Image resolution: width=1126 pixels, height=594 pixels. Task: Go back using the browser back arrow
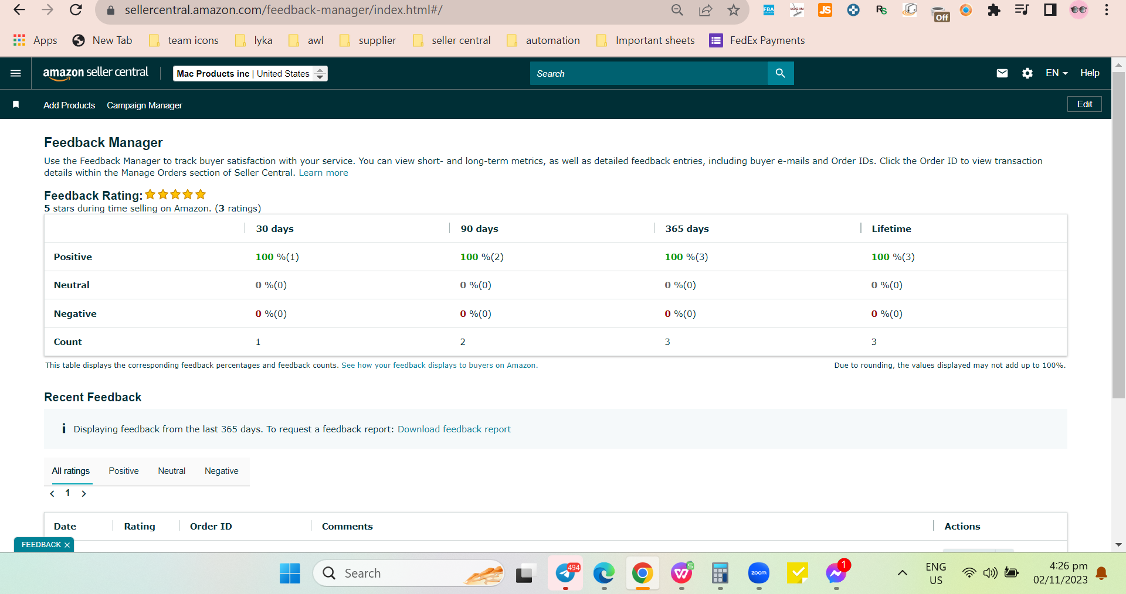[19, 10]
